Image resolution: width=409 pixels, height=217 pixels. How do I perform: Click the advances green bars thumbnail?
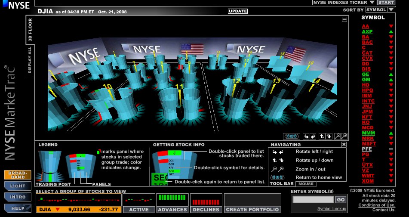172,200
